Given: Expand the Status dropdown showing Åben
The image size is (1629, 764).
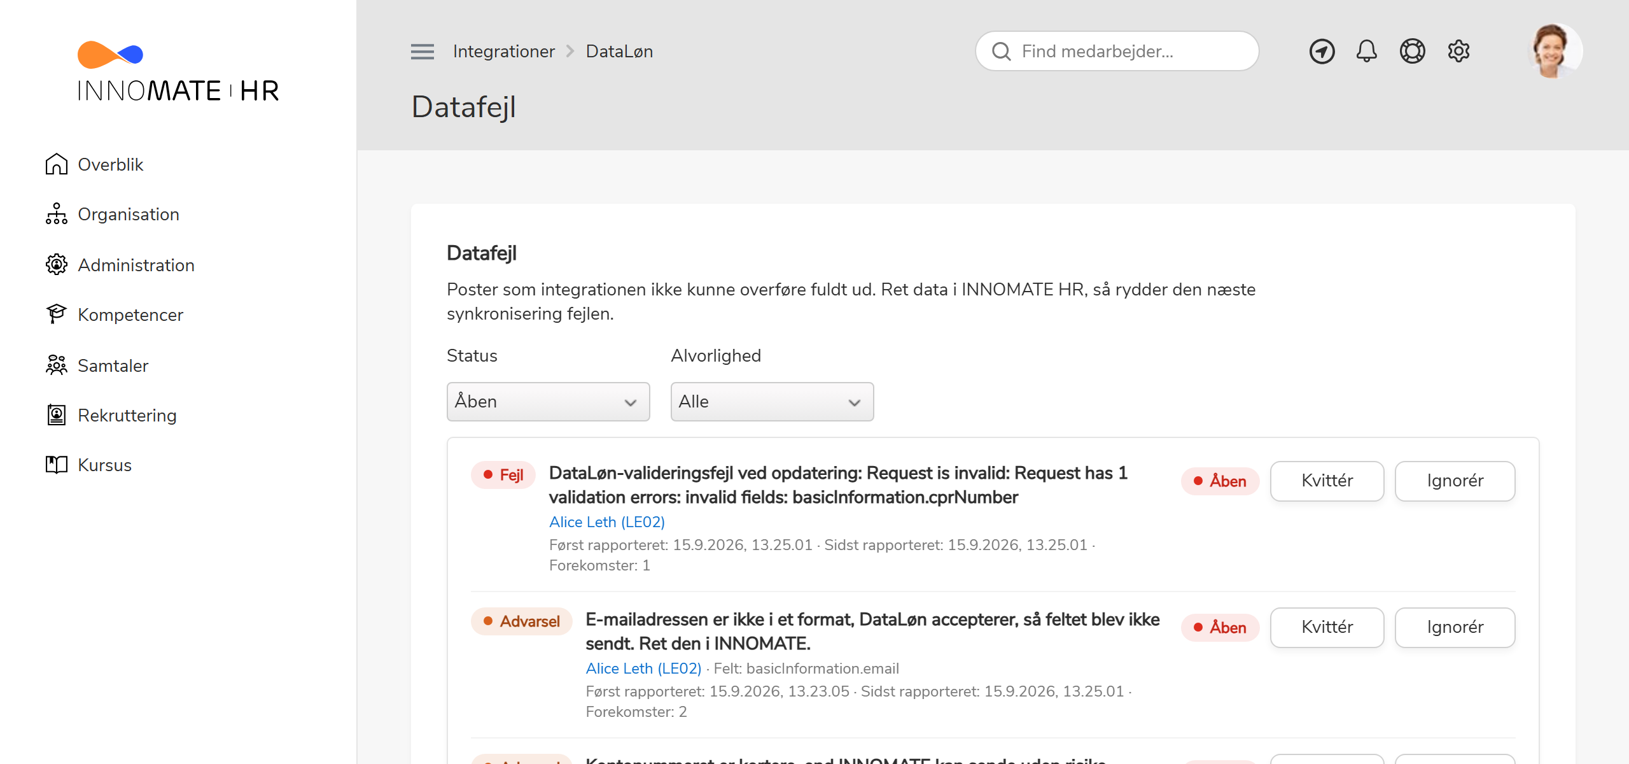Looking at the screenshot, I should pos(548,401).
